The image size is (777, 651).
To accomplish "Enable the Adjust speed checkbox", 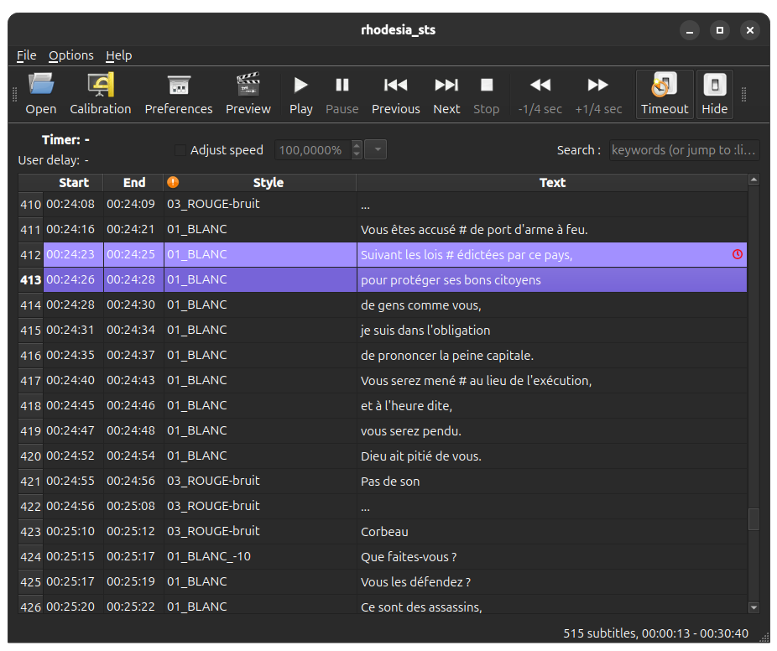I will (180, 150).
